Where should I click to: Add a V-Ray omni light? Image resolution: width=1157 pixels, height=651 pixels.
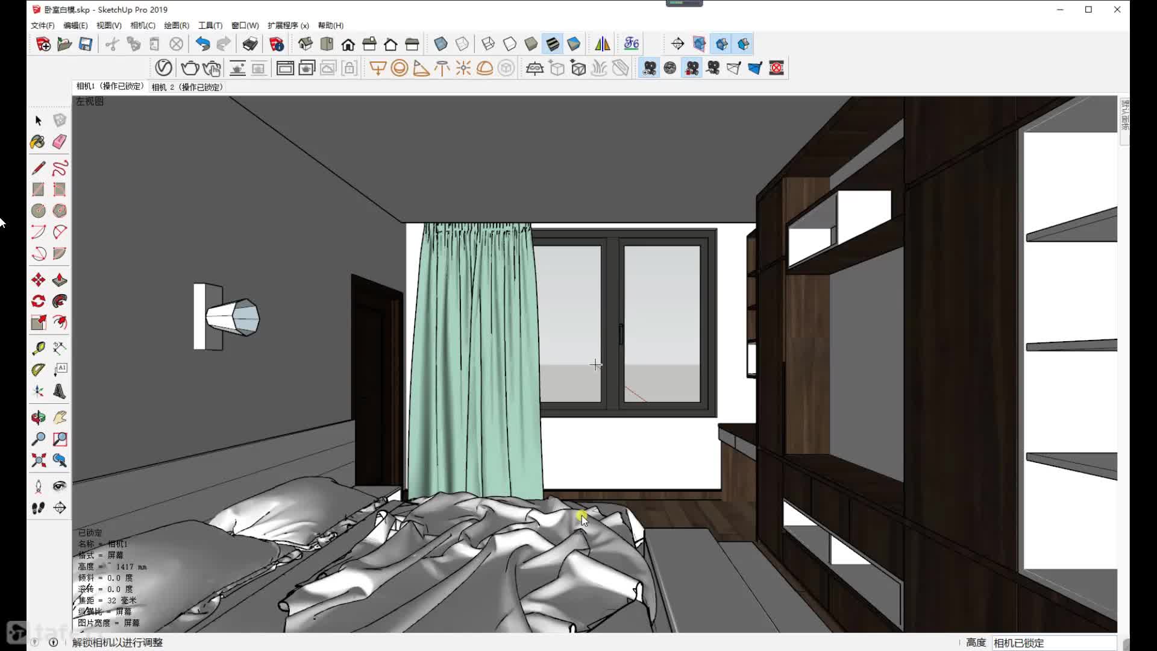click(463, 68)
